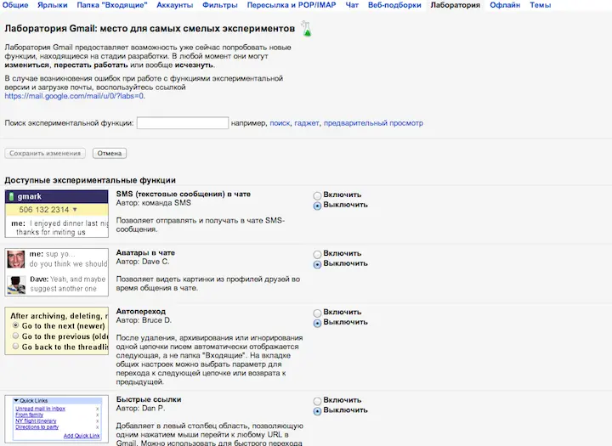Select Выключить for SMS в чате
612x446 pixels.
pyautogui.click(x=317, y=206)
